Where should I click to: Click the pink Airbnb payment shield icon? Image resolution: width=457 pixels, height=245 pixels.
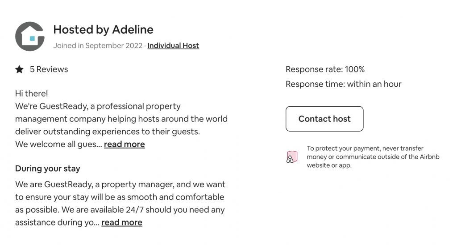pyautogui.click(x=292, y=157)
